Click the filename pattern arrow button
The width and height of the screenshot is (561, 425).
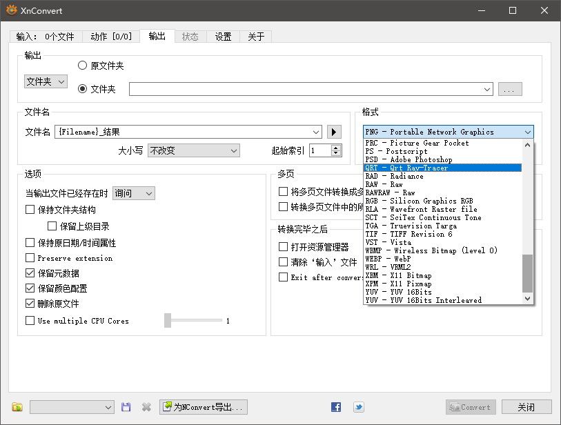pos(334,132)
